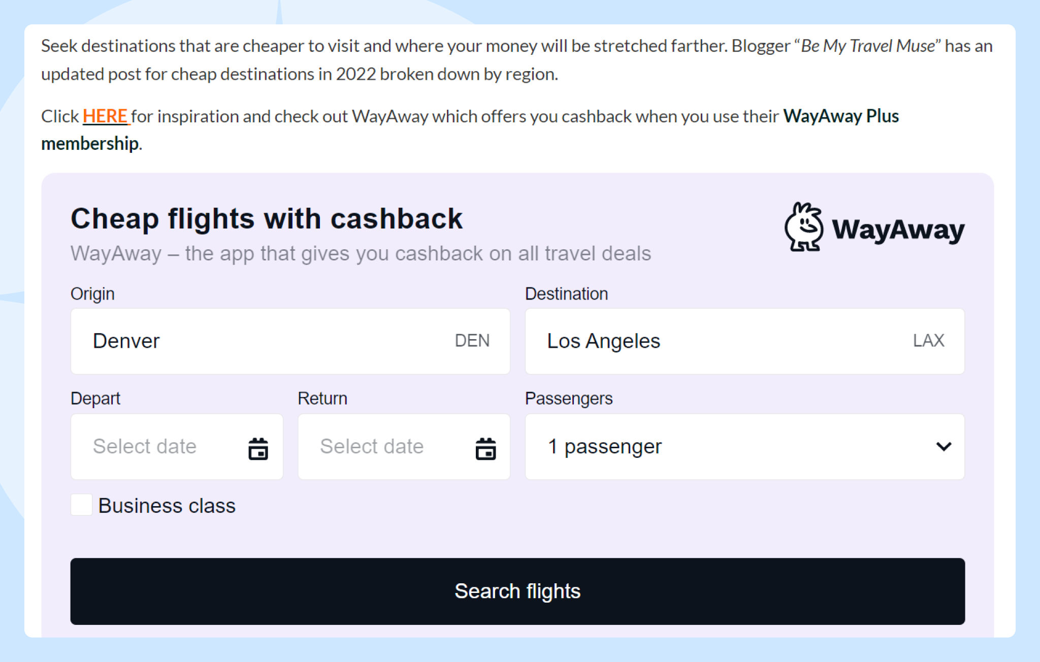The height and width of the screenshot is (662, 1040).
Task: Open the HERE inspiration link
Action: (105, 116)
